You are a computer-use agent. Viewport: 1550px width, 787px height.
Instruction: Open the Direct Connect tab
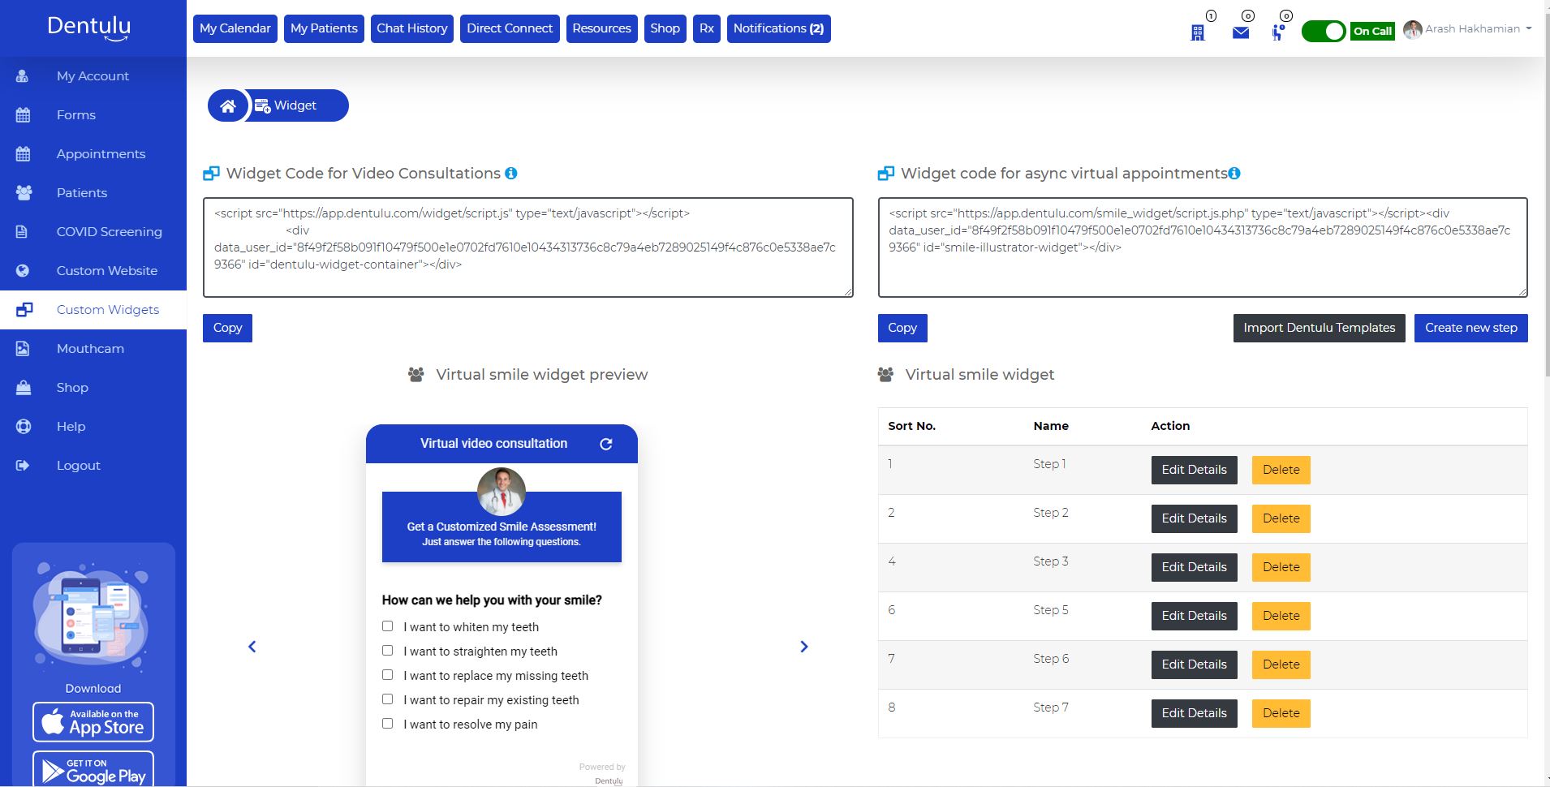click(510, 28)
